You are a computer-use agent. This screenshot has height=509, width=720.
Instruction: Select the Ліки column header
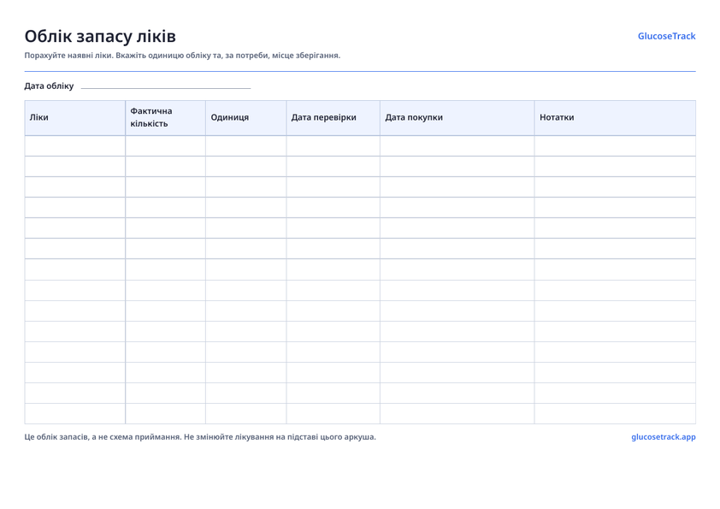coord(75,117)
